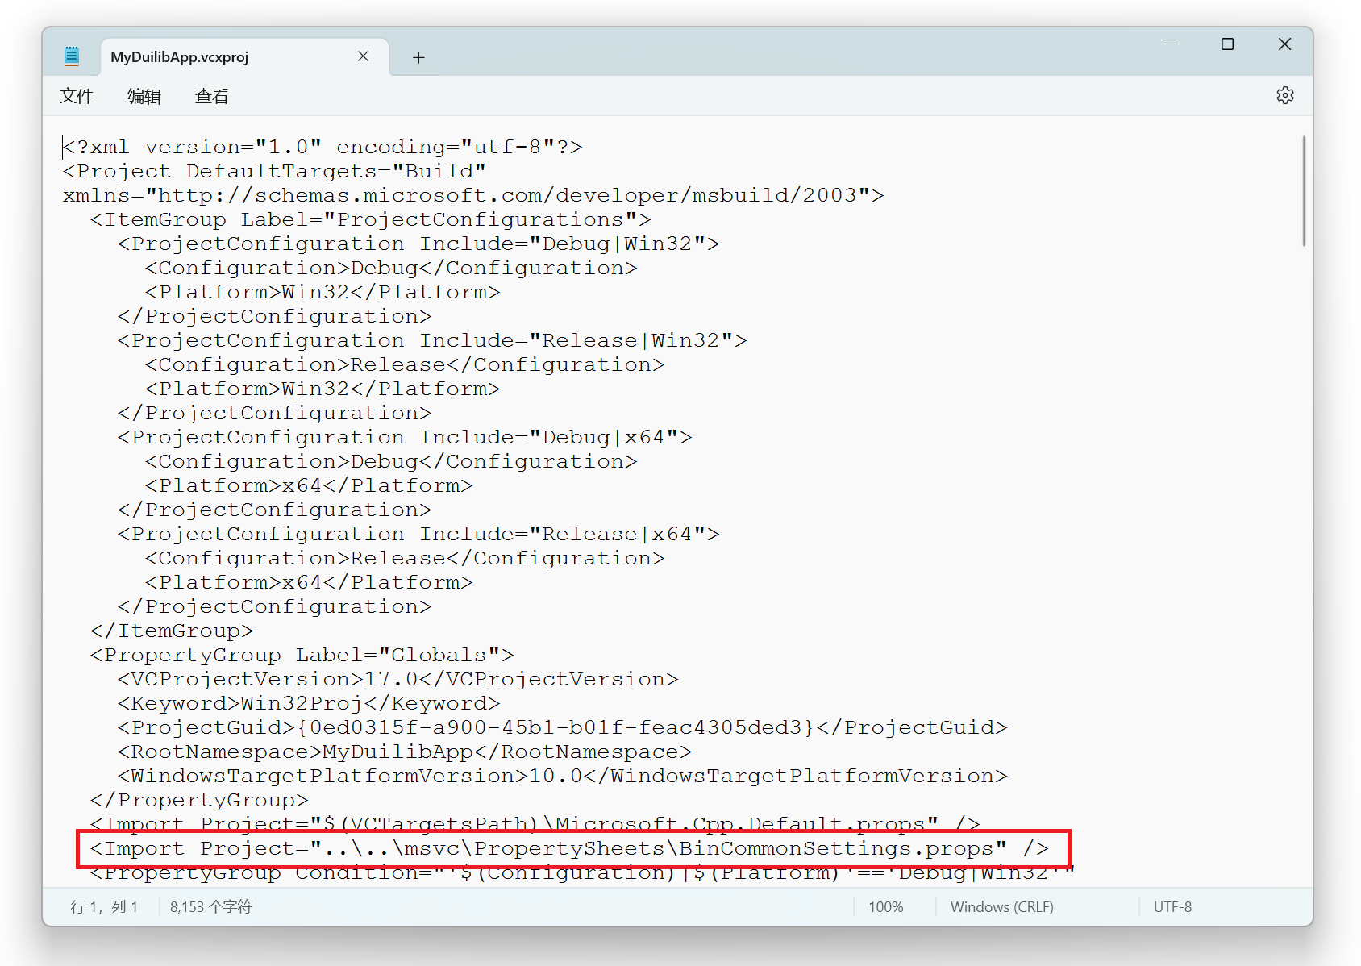The height and width of the screenshot is (966, 1361).
Task: Click the vertical scrollbar thumb
Action: [1303, 191]
